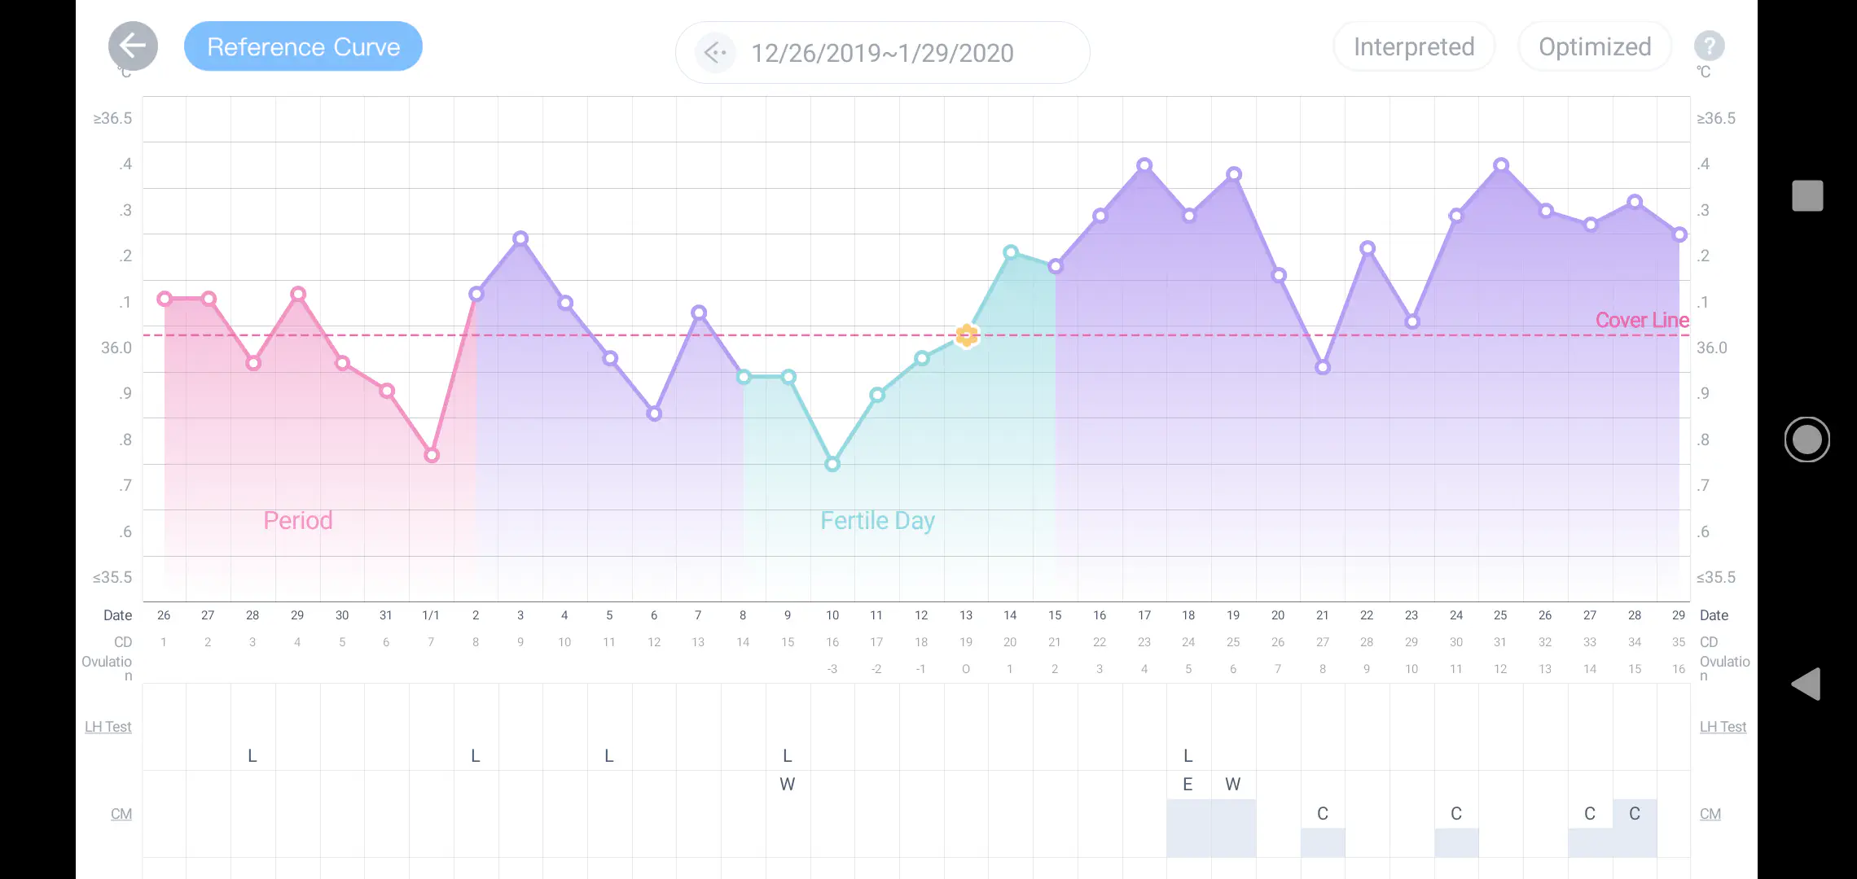The height and width of the screenshot is (879, 1857).
Task: Tap the previous date range arrow
Action: 715,53
